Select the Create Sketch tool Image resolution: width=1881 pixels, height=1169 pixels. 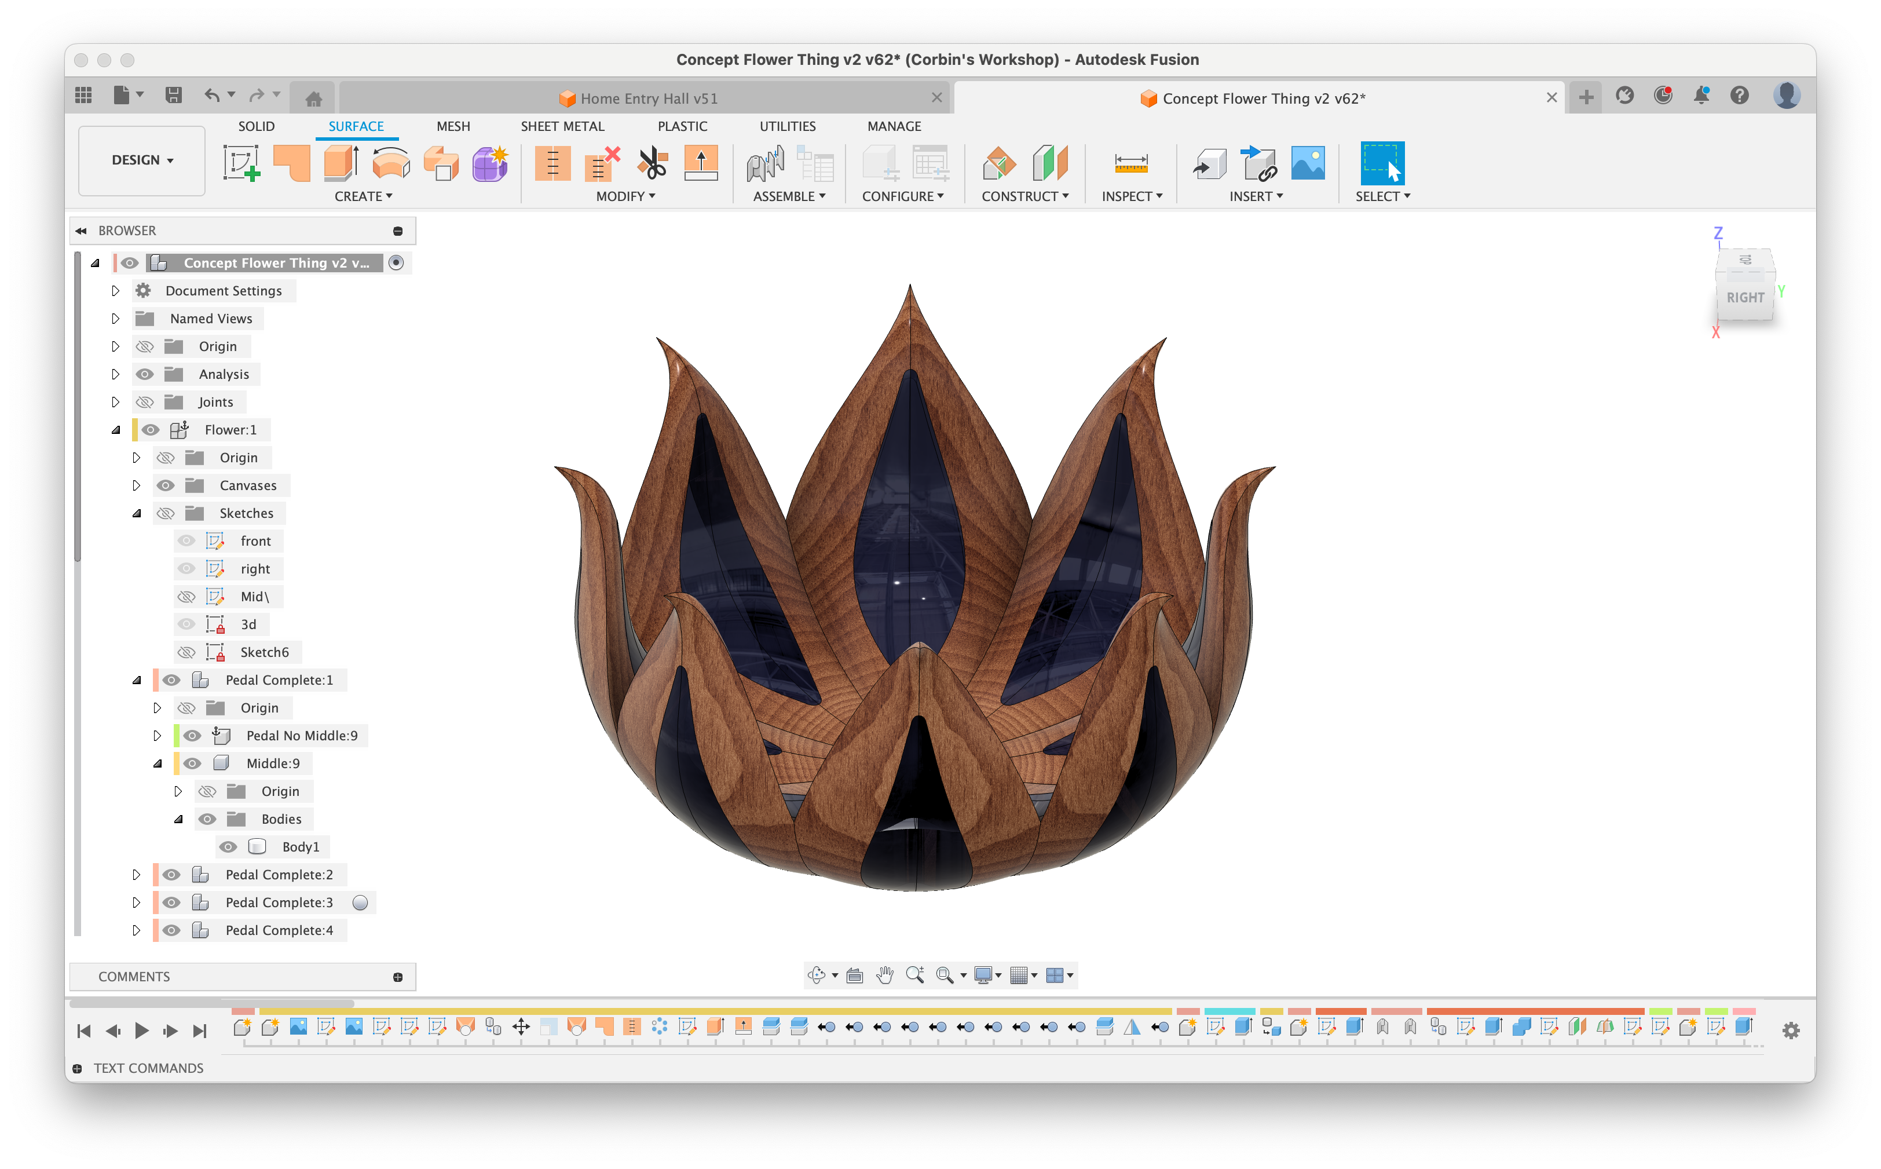[241, 163]
